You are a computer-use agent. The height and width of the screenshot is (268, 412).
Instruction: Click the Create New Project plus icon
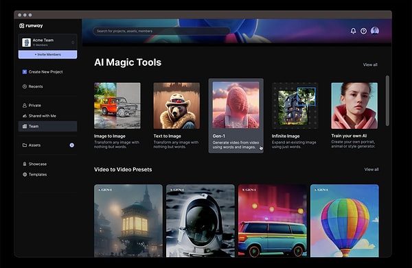25,71
